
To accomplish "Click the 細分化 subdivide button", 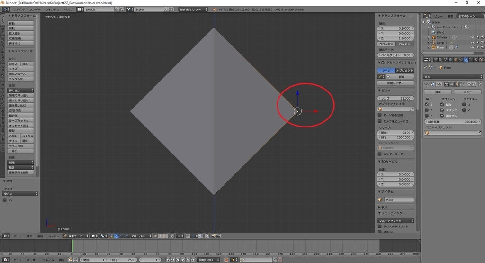I will [x=20, y=116].
